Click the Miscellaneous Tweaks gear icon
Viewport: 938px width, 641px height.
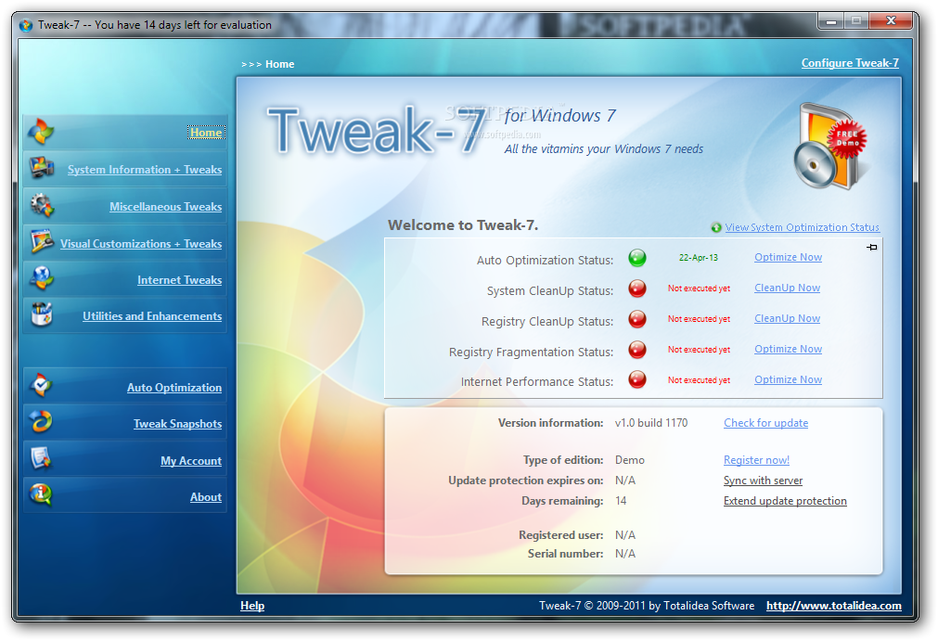click(x=41, y=205)
